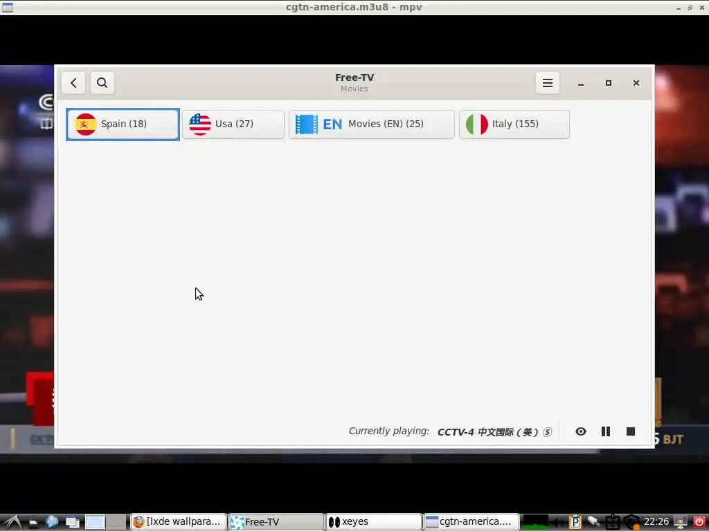
Task: Switch to cgtn-america taskbar item
Action: [471, 522]
